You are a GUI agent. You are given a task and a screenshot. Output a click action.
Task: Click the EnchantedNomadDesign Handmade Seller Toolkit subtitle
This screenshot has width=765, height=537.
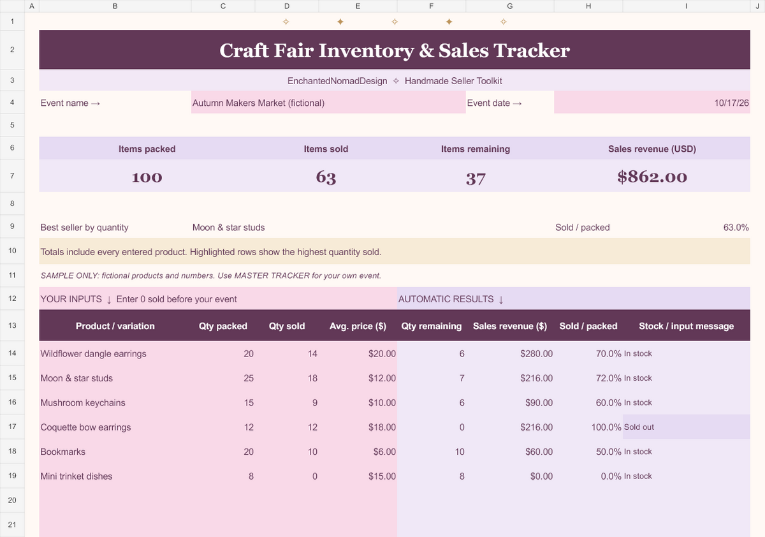(x=395, y=81)
